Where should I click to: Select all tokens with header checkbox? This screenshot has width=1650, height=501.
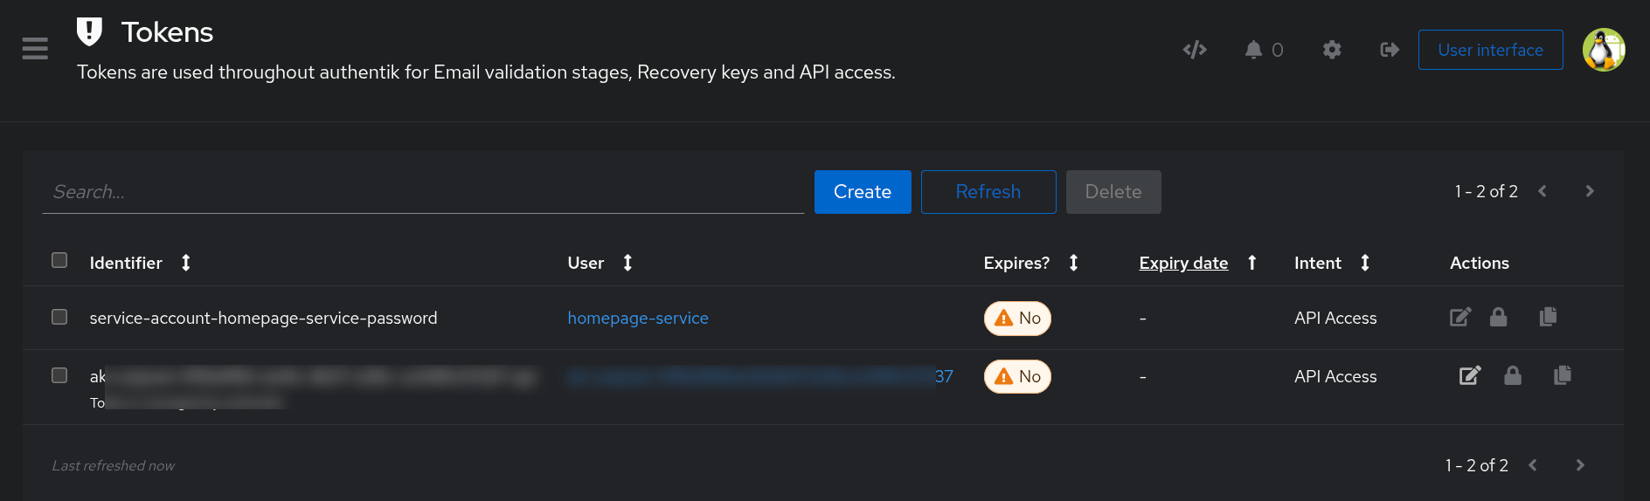click(x=59, y=260)
